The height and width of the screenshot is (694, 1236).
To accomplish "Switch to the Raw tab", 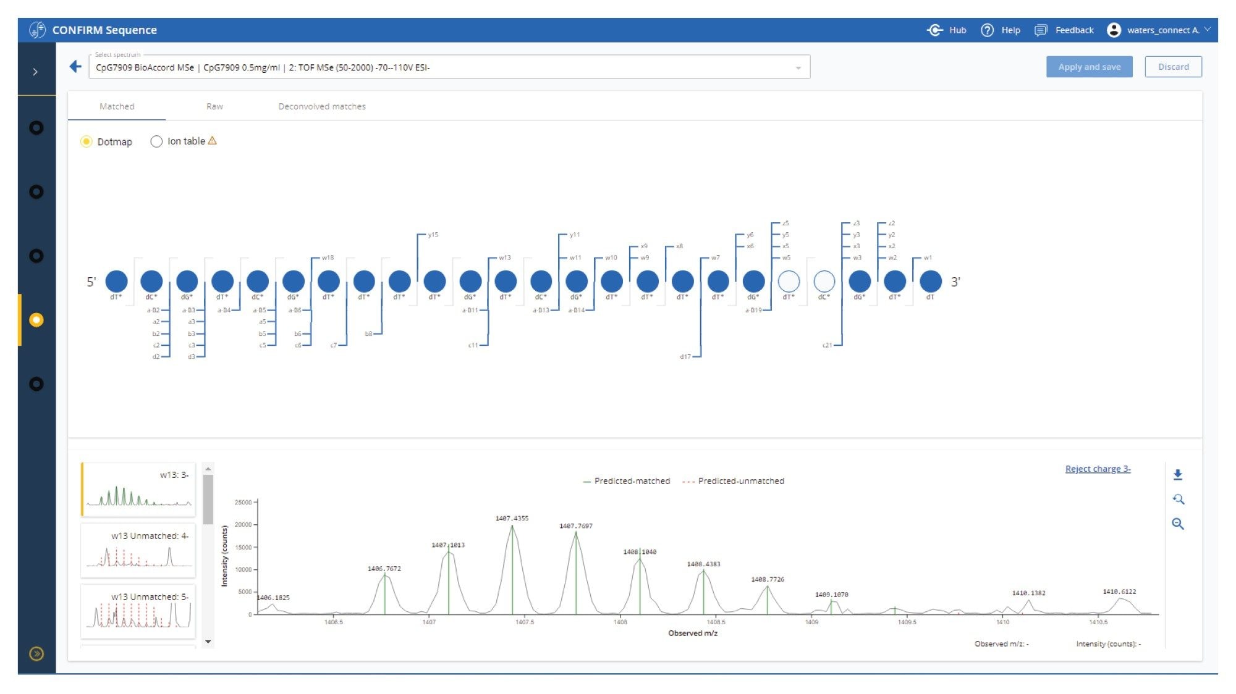I will [x=214, y=106].
